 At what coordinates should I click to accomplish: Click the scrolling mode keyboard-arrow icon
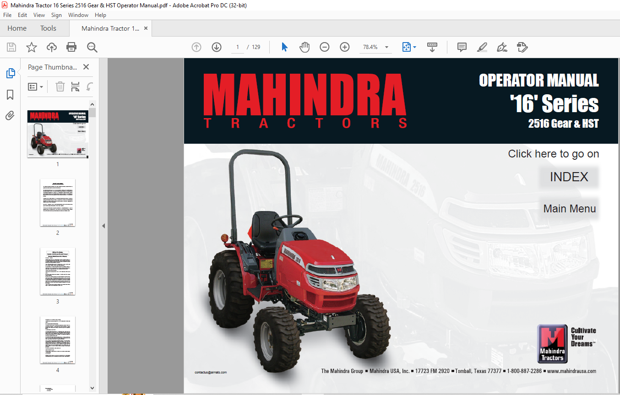click(432, 47)
